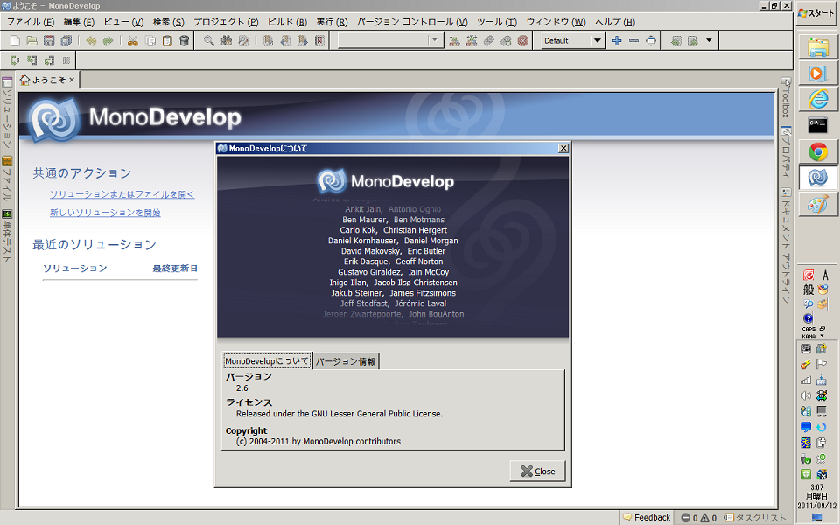Click Feedback in the status bar
The image size is (840, 525).
point(647,517)
